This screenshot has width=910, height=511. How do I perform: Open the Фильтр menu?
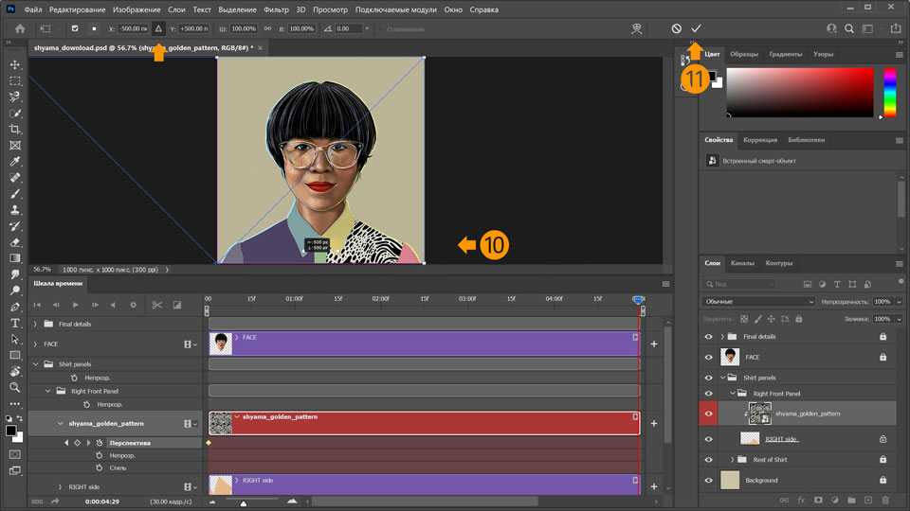point(277,9)
